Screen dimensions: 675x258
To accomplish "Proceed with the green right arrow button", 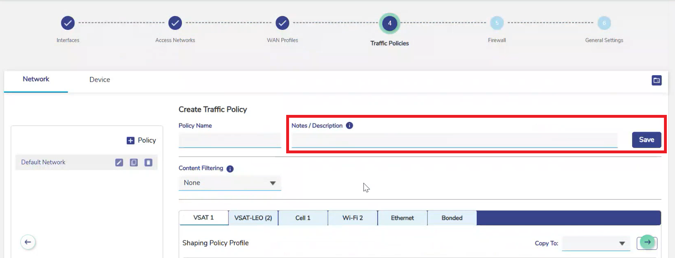I will (647, 242).
